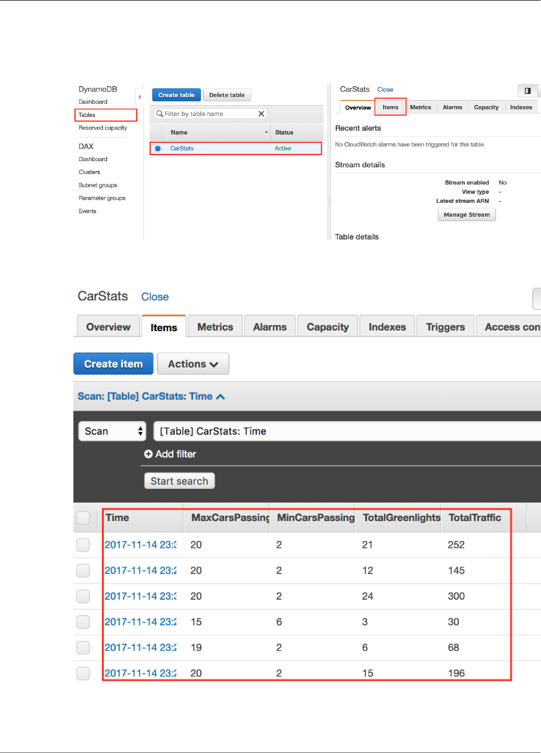Click the Start search button
The height and width of the screenshot is (753, 541).
point(179,481)
